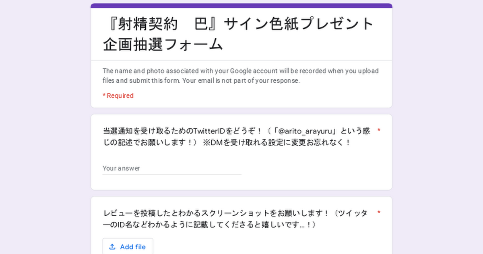The image size is (483, 254).
Task: Focus the Twitter ID 'Your answer' field
Action: click(172, 168)
